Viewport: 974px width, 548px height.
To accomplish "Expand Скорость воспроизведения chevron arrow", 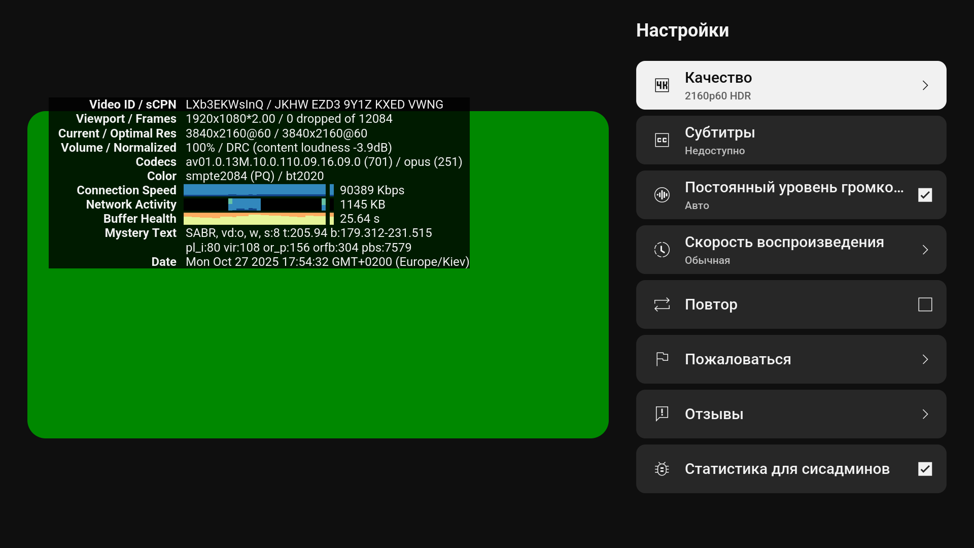I will point(925,250).
